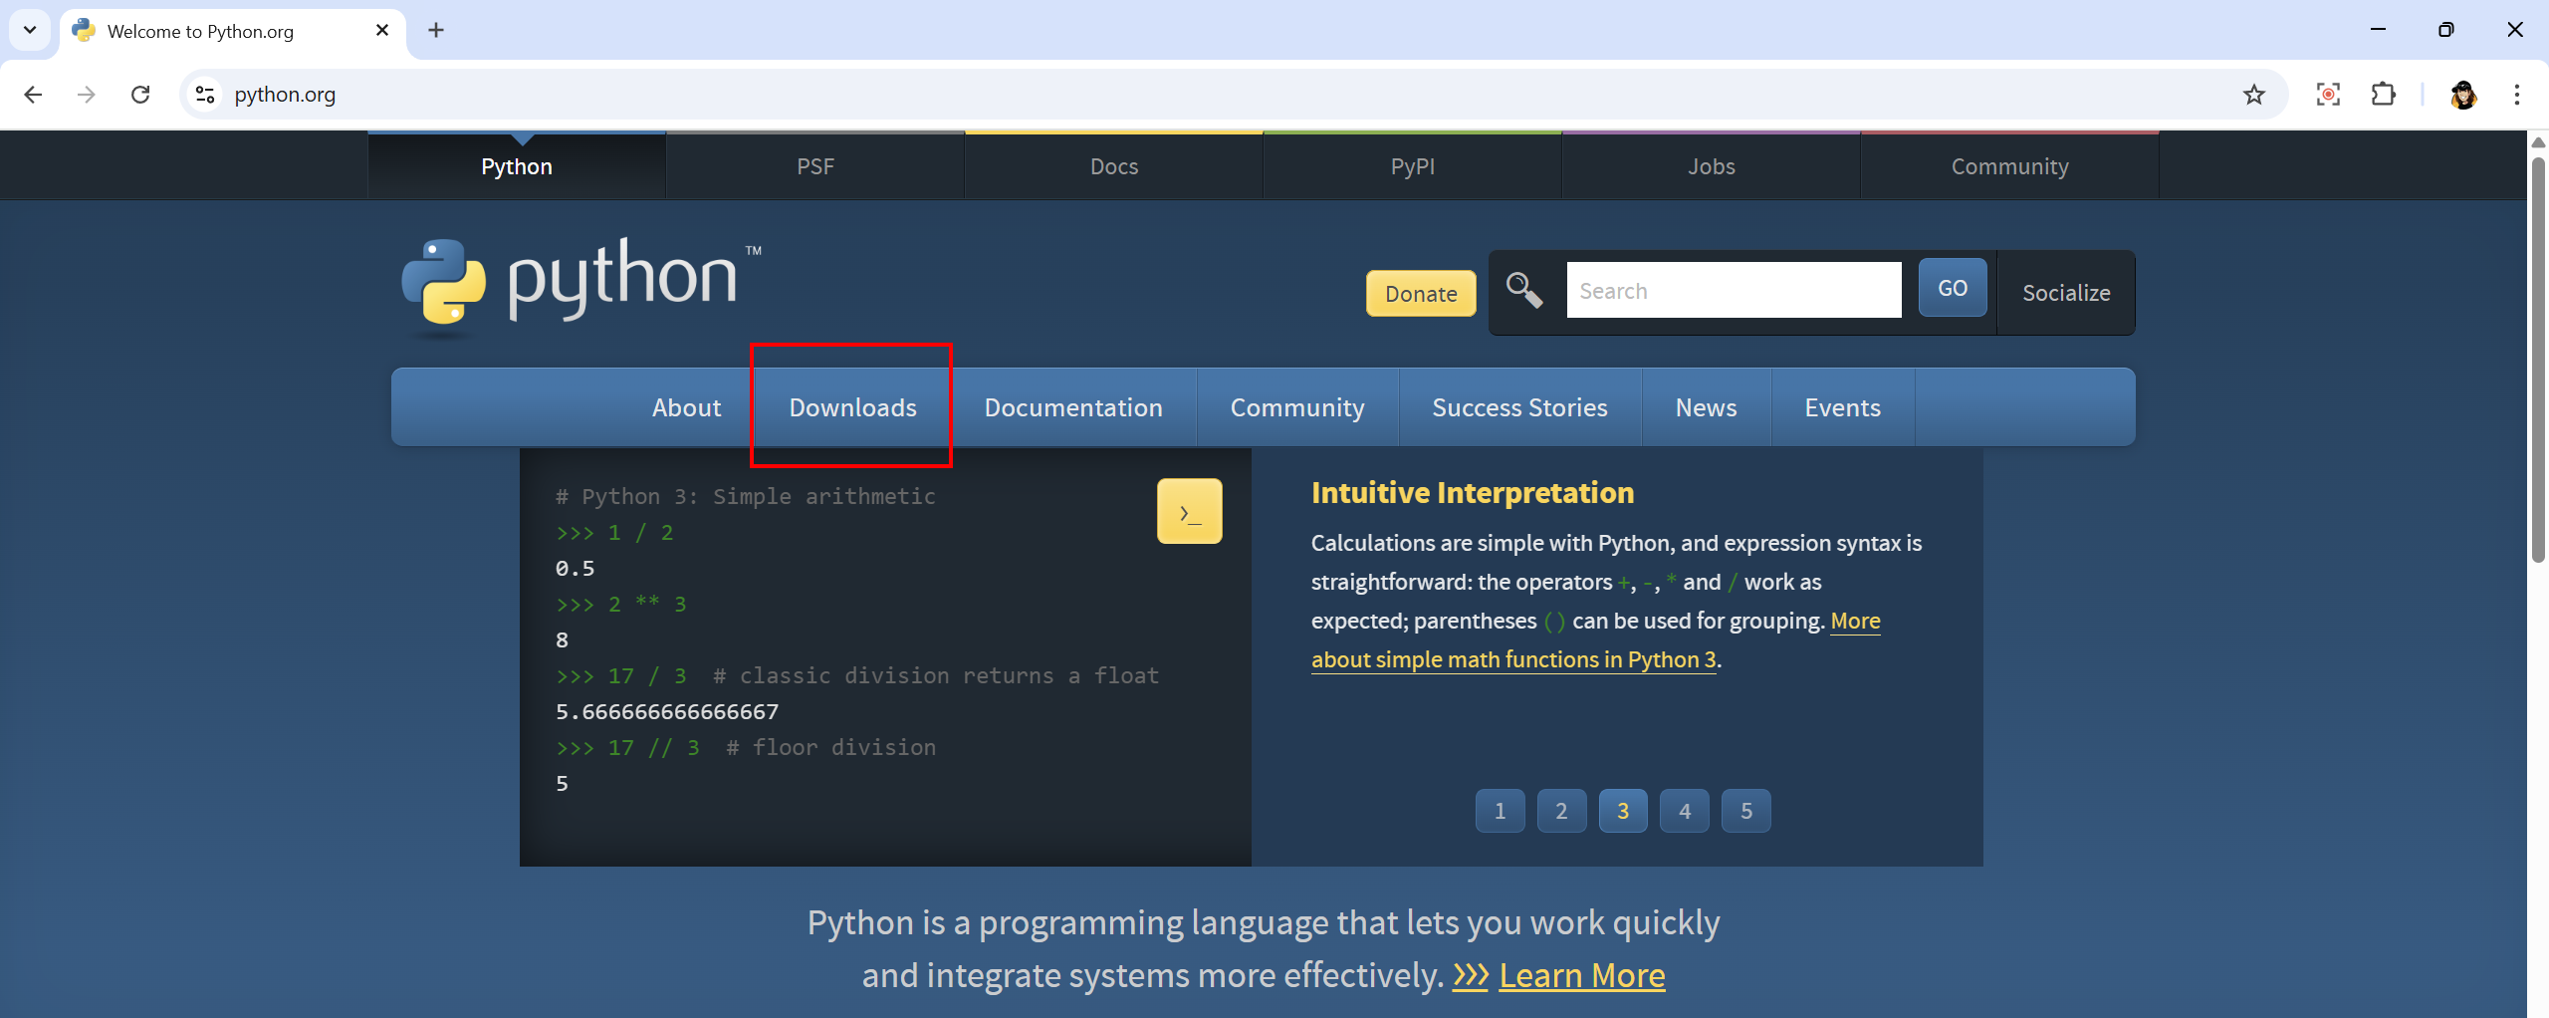Image resolution: width=2549 pixels, height=1018 pixels.
Task: Switch to slide 4 of carousel
Action: point(1684,811)
